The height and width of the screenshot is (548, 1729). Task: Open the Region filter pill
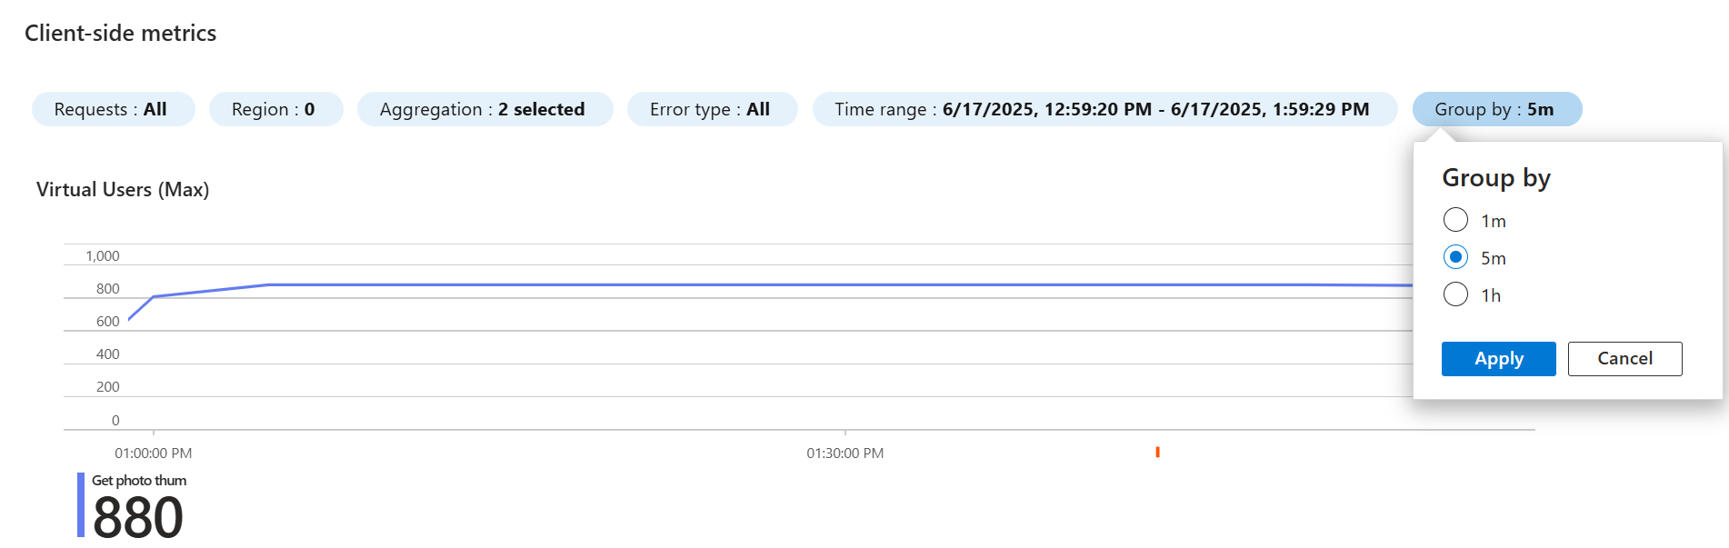pyautogui.click(x=275, y=109)
